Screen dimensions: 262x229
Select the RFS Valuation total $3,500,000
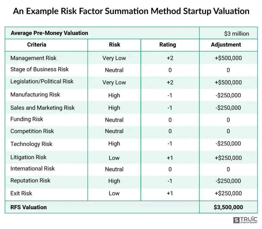228,207
